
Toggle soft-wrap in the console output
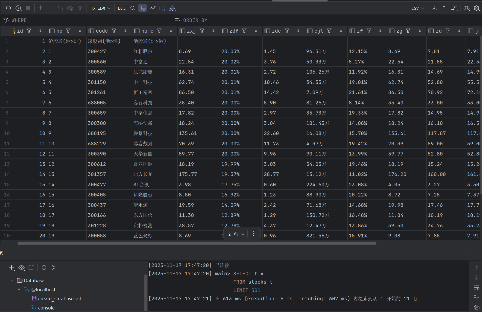point(476,287)
